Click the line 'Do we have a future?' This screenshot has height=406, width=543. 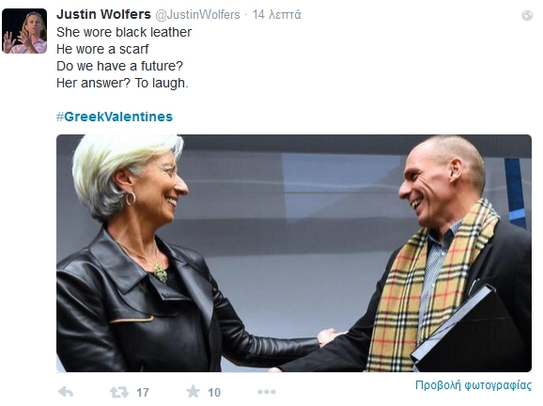coord(119,66)
